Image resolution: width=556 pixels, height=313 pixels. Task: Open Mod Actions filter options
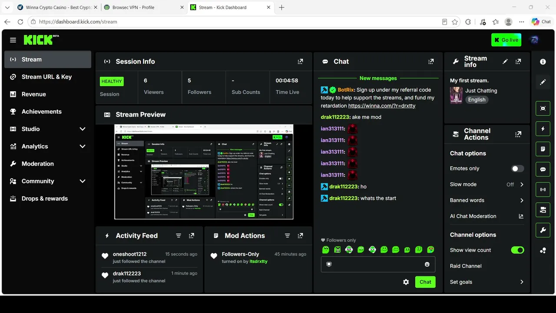coord(287,236)
